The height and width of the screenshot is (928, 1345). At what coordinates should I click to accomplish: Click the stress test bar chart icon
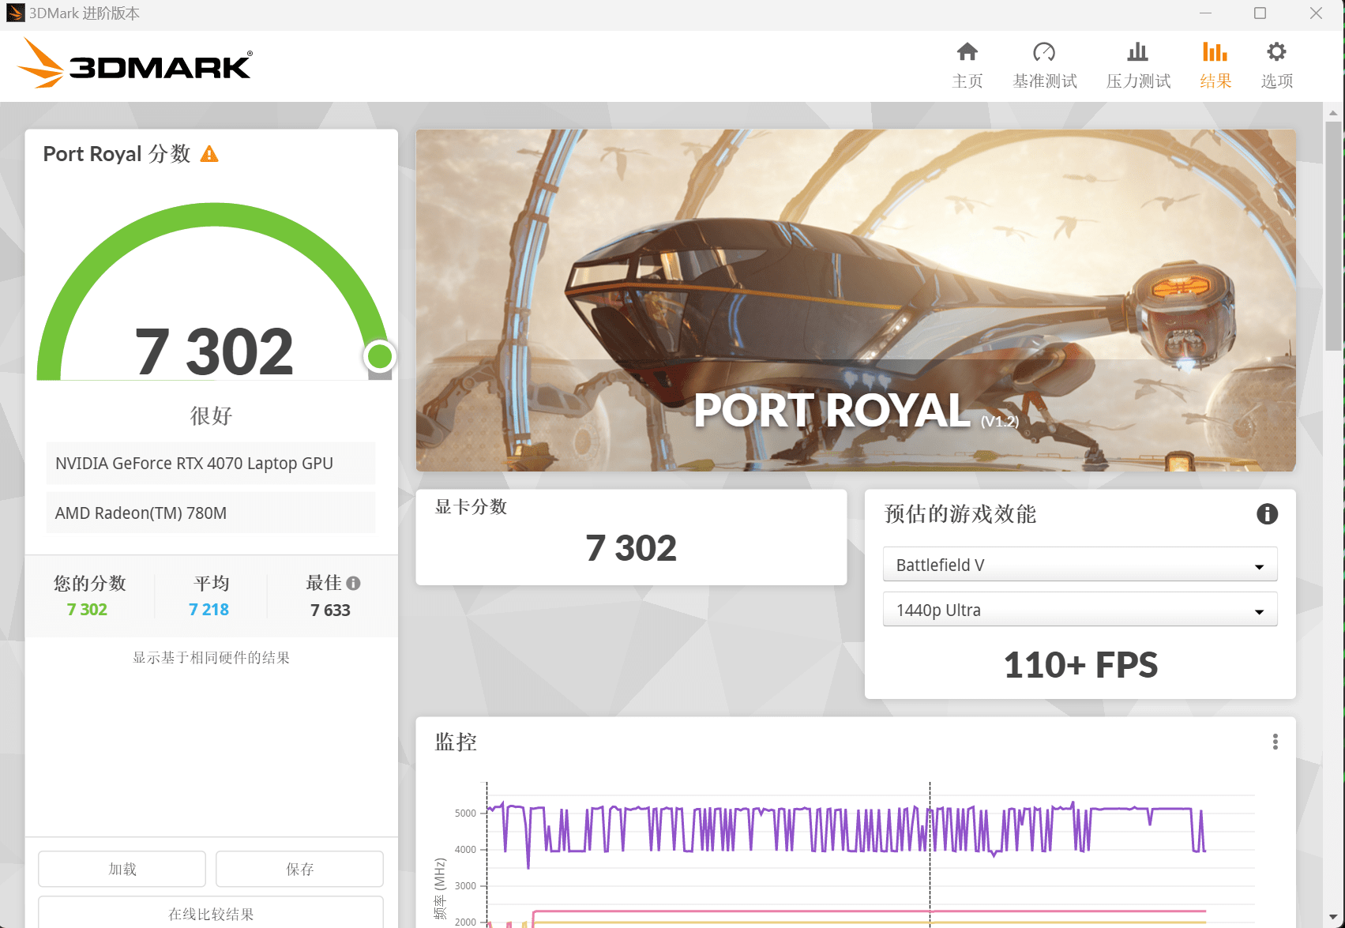[x=1138, y=52]
